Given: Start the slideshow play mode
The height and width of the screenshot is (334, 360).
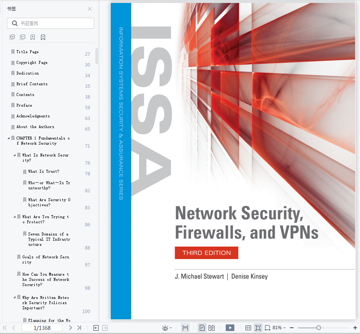Looking at the screenshot, I should pos(230,328).
